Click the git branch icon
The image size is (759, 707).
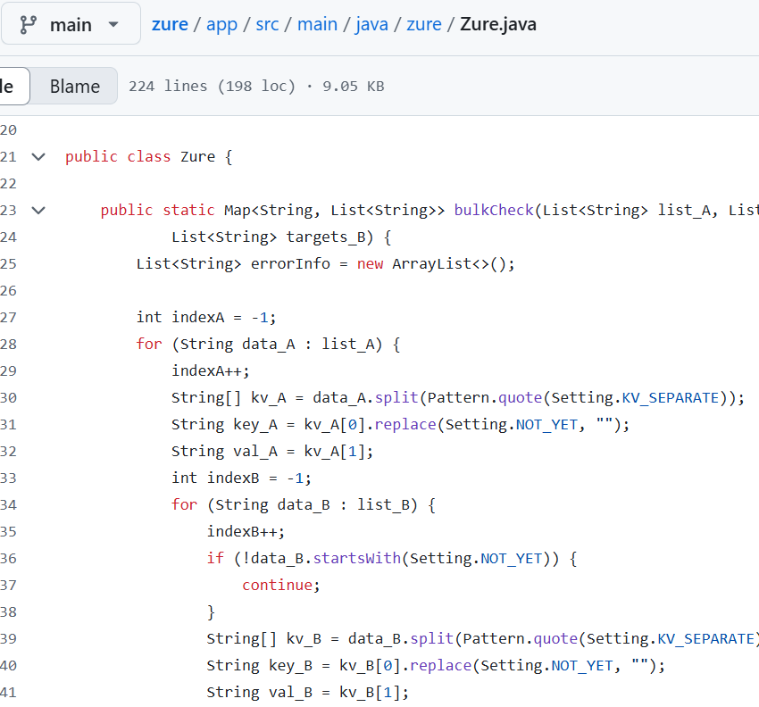(x=28, y=24)
